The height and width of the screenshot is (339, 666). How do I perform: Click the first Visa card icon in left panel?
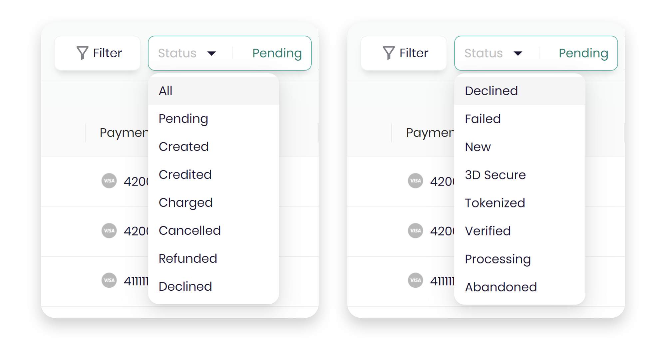109,181
